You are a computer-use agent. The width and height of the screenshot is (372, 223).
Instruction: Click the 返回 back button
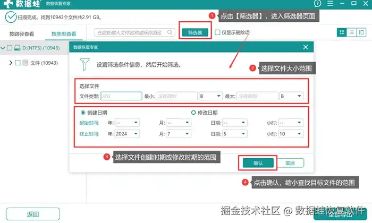[33, 214]
